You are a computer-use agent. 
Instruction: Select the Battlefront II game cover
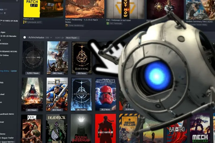coord(106,94)
